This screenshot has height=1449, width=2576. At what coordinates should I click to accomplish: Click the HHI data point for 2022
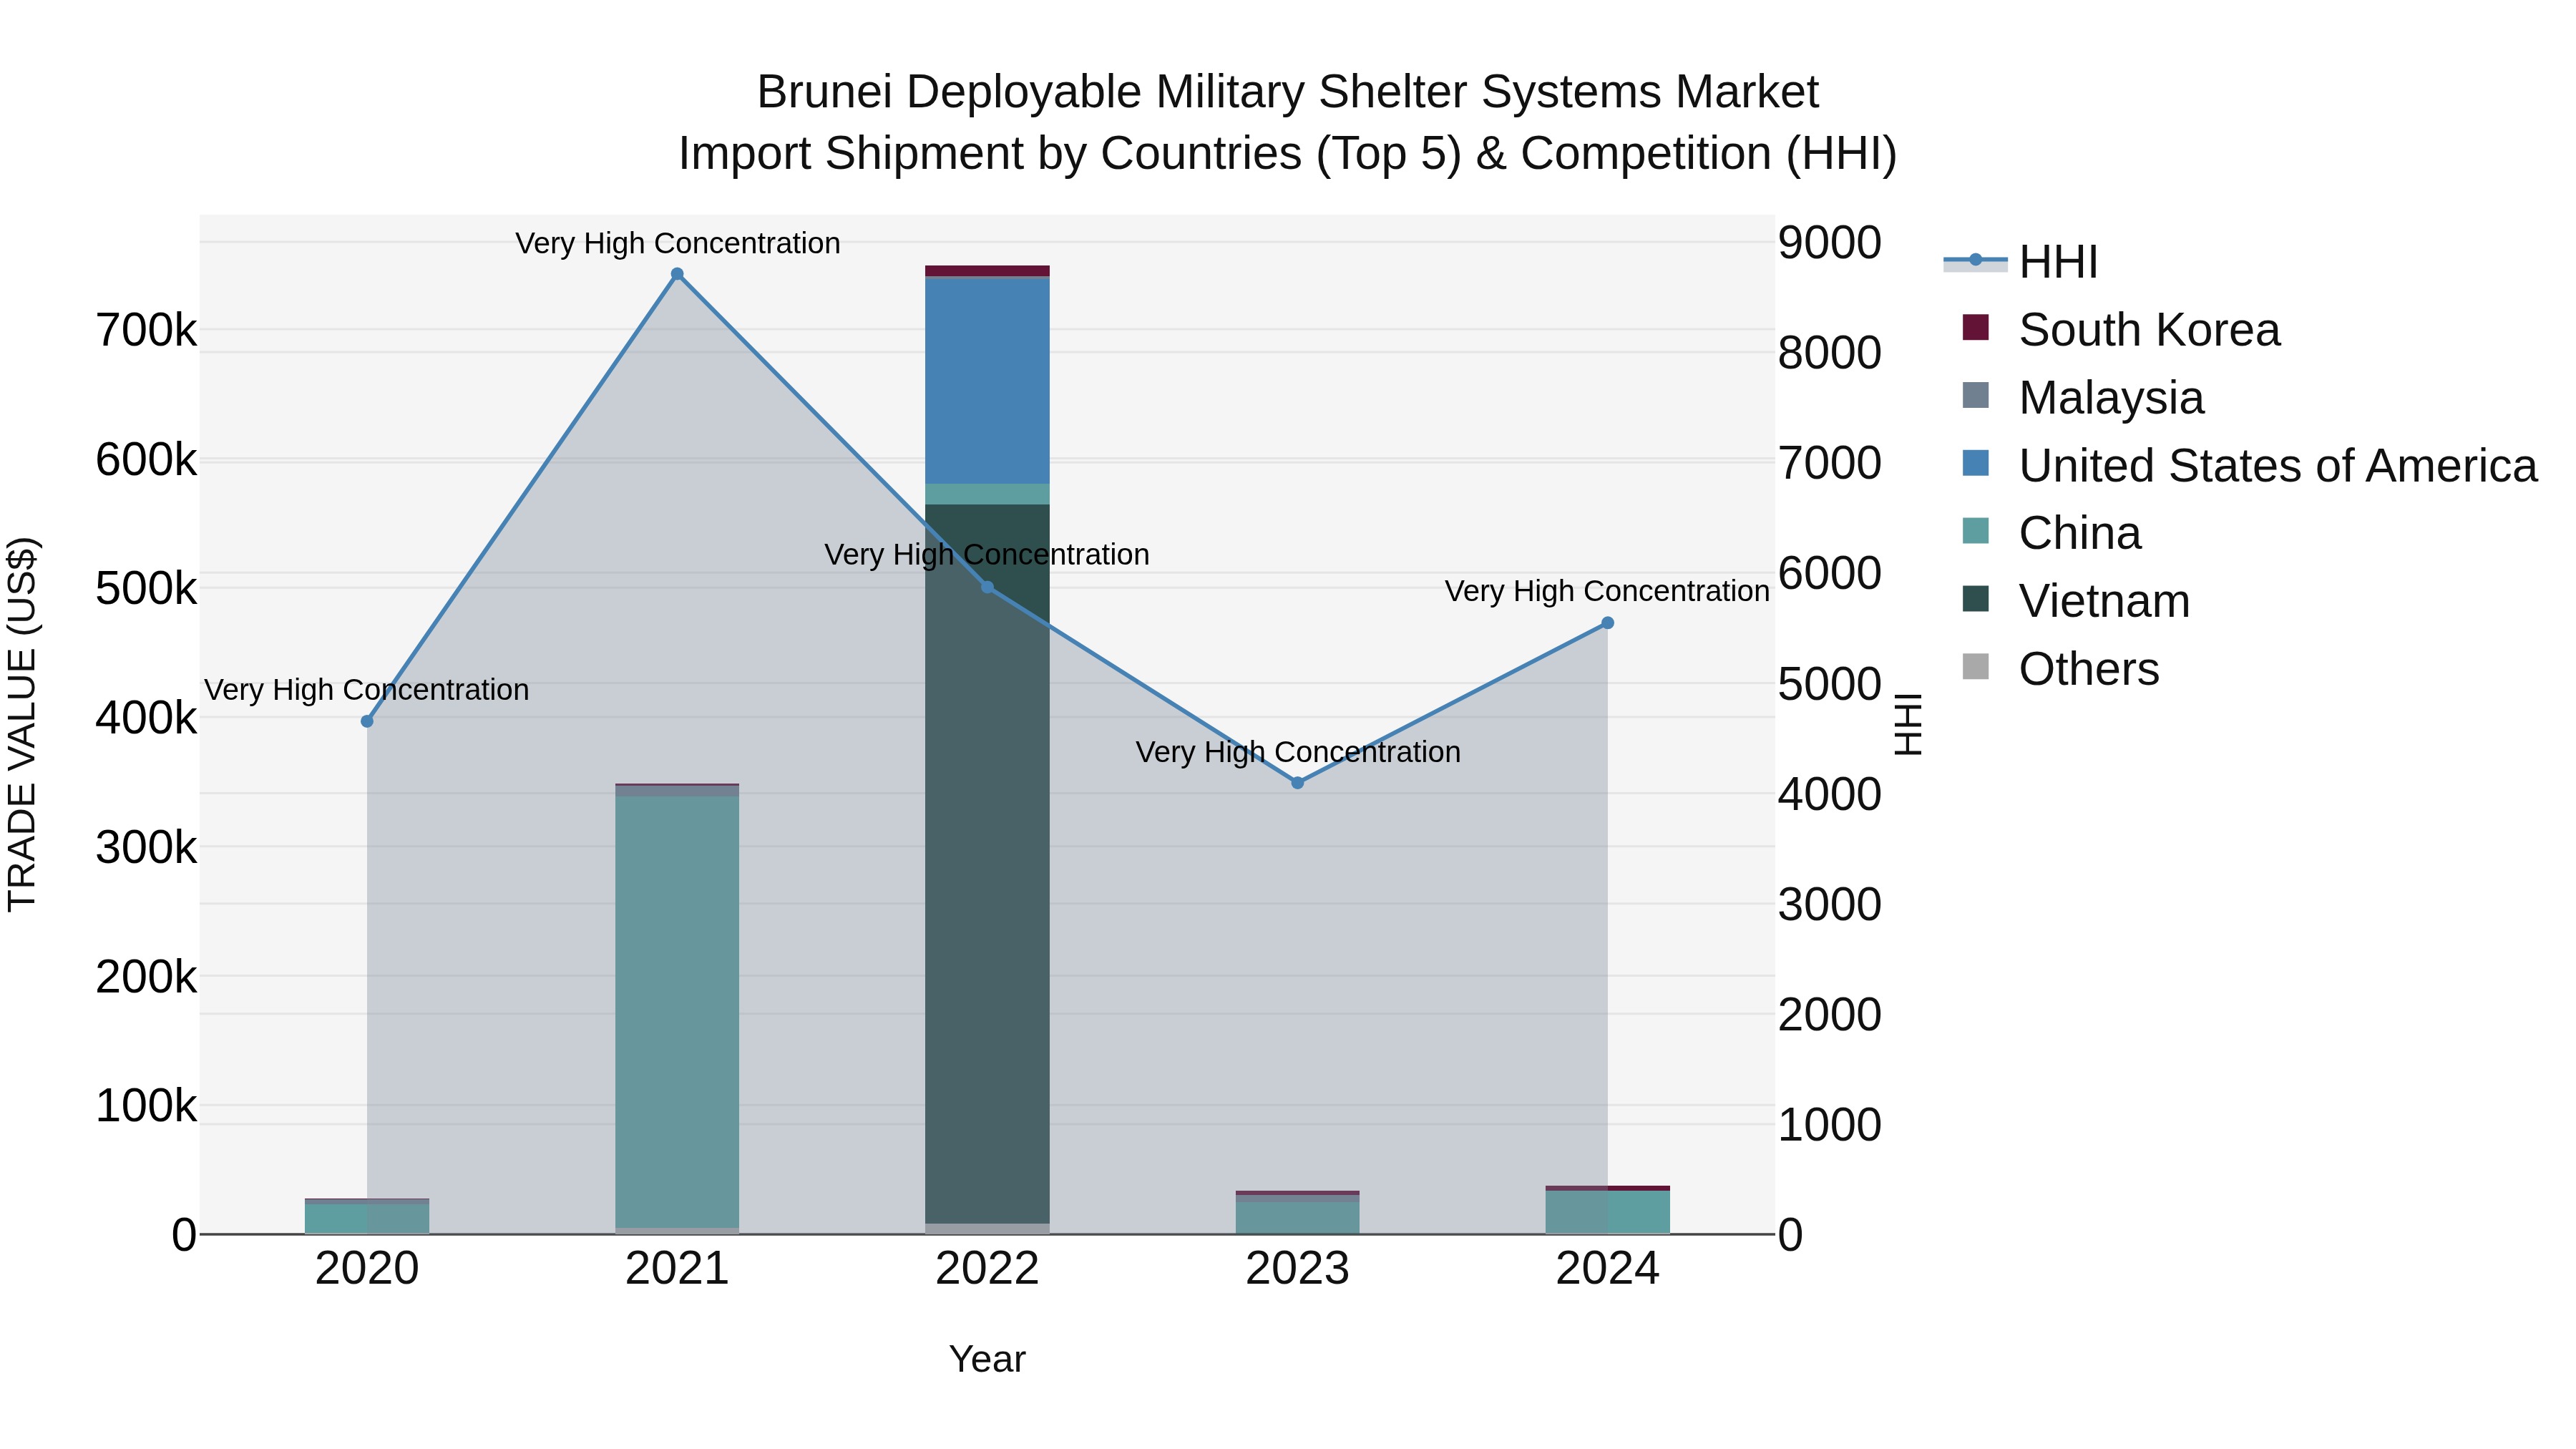click(x=987, y=587)
